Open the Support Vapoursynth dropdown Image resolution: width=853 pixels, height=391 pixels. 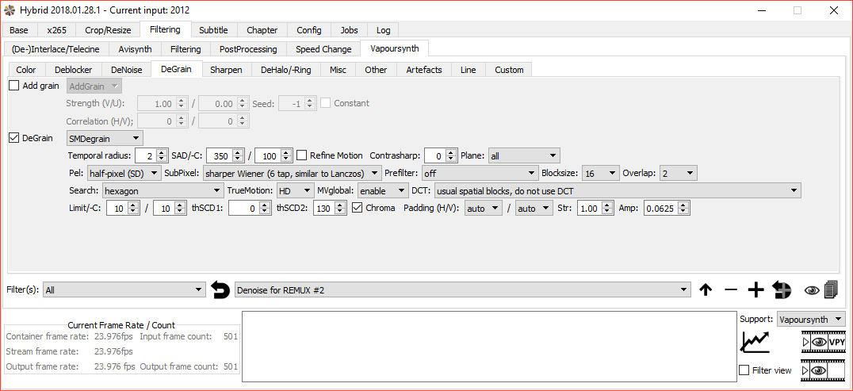pos(810,319)
